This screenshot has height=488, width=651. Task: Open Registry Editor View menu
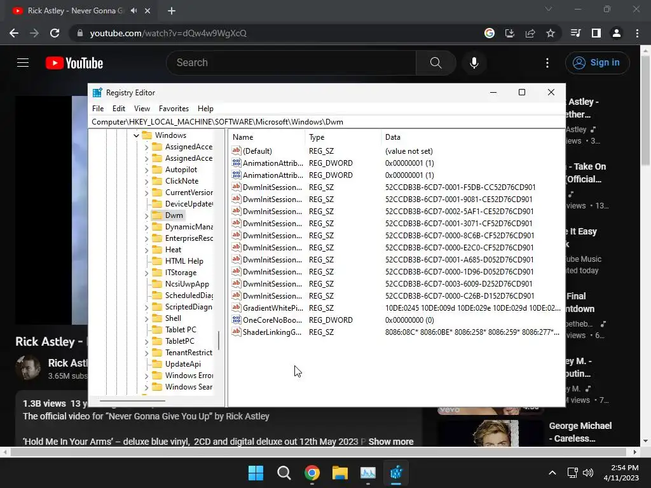[142, 109]
